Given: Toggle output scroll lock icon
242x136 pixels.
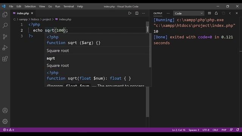Looking at the screenshot, I should 216,13.
